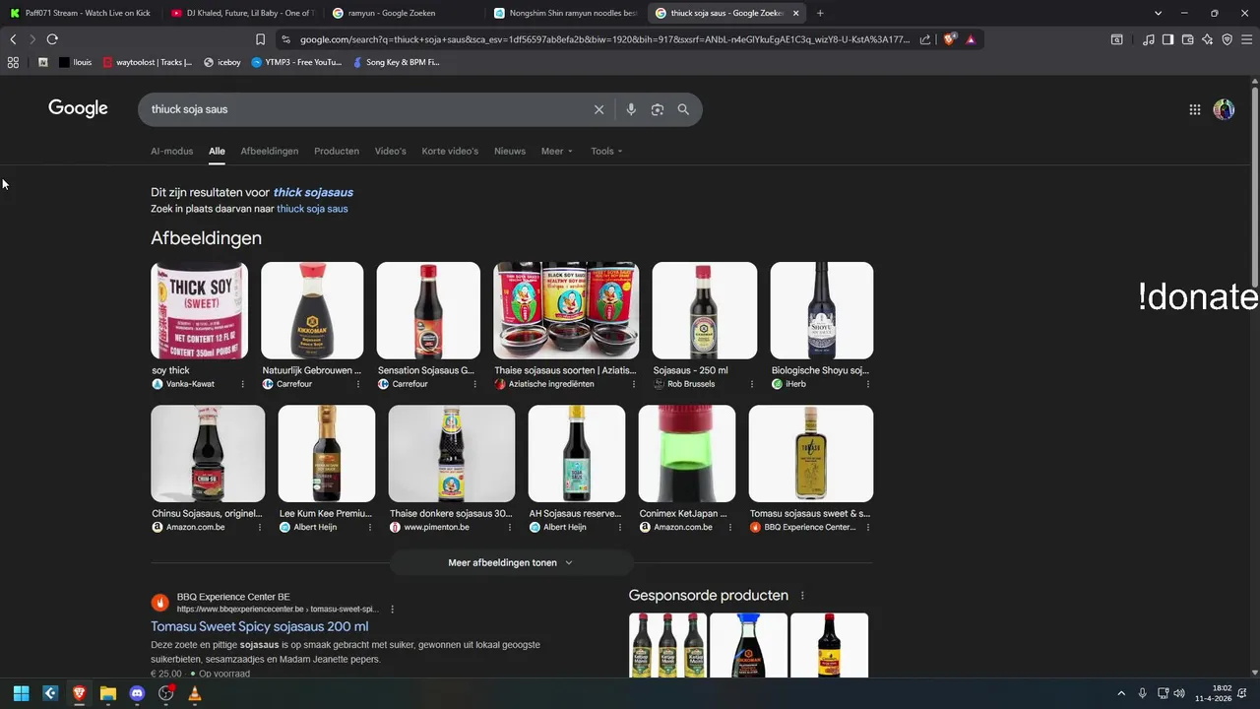Open options menu for soy thick image
Image resolution: width=1260 pixels, height=709 pixels.
[242, 384]
